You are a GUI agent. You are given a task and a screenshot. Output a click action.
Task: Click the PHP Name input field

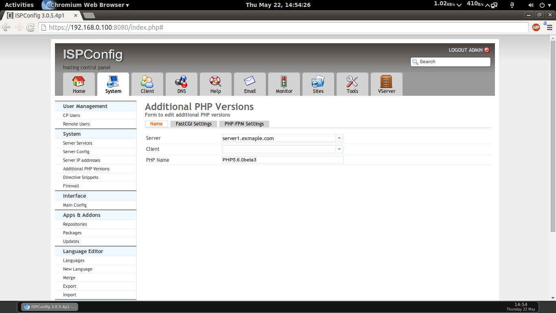282,160
